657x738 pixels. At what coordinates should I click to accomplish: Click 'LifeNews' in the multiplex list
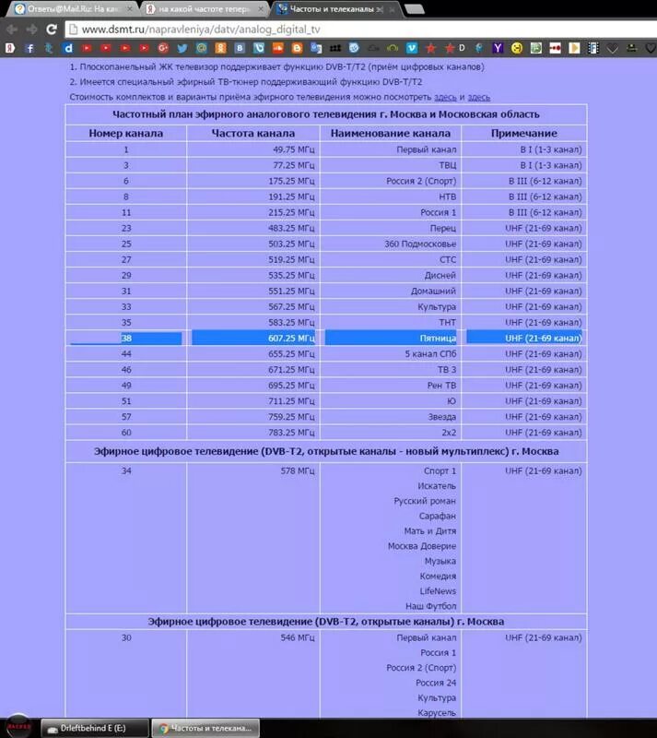438,591
